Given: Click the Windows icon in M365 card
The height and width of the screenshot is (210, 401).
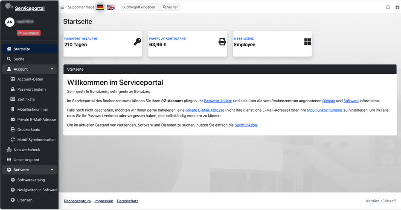Looking at the screenshot, I should click(x=307, y=42).
